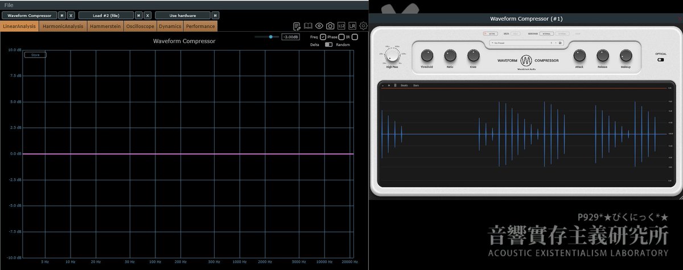Toggle the Delta solo button in the plugin
This screenshot has width=683, height=270.
coord(516,34)
